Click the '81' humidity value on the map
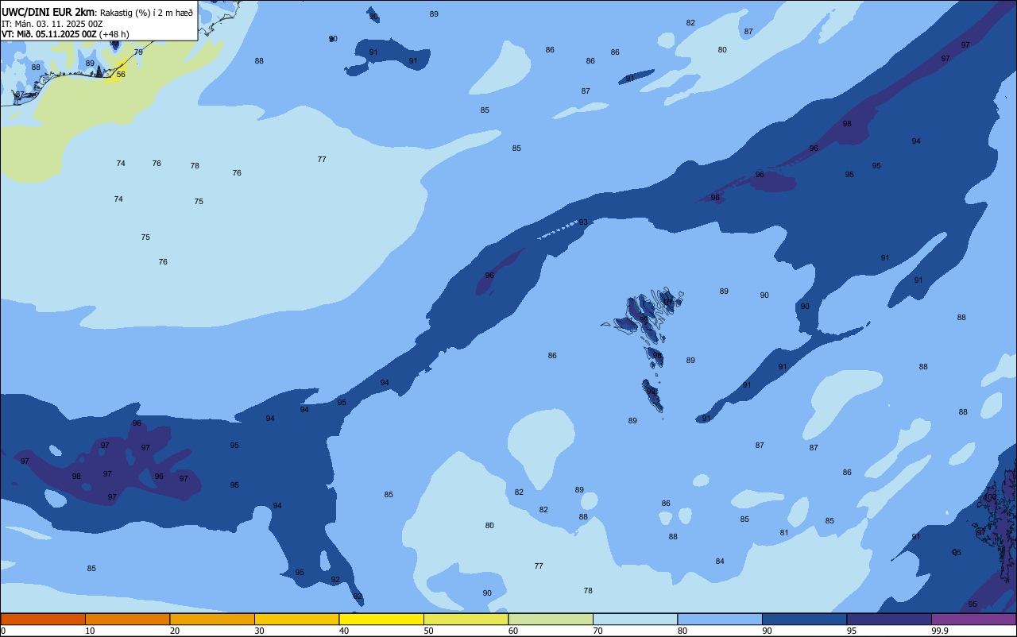The height and width of the screenshot is (637, 1017). (x=784, y=533)
